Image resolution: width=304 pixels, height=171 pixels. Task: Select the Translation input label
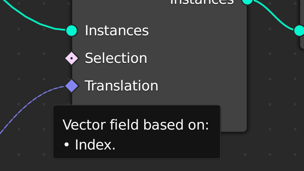tap(121, 85)
